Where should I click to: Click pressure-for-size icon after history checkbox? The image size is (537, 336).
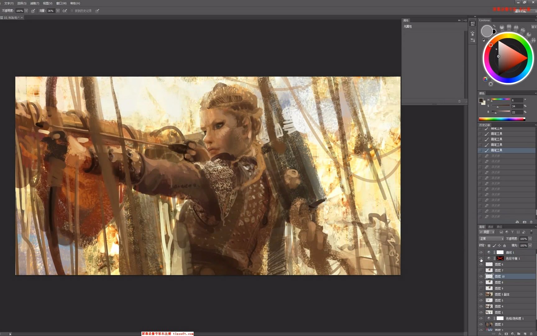pos(97,11)
